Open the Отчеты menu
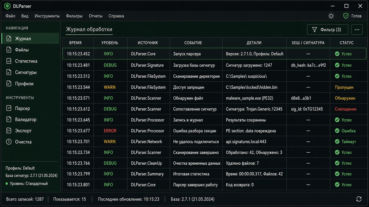This screenshot has width=369, height=207. coord(96,16)
